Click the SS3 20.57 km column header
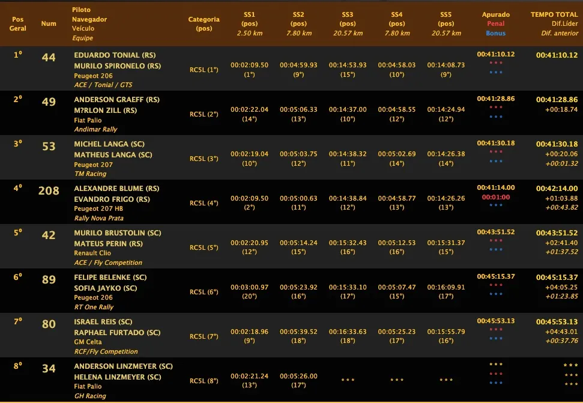 [x=348, y=24]
